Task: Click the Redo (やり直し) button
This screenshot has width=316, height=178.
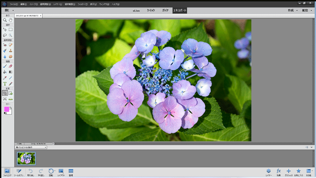Action: click(41, 172)
